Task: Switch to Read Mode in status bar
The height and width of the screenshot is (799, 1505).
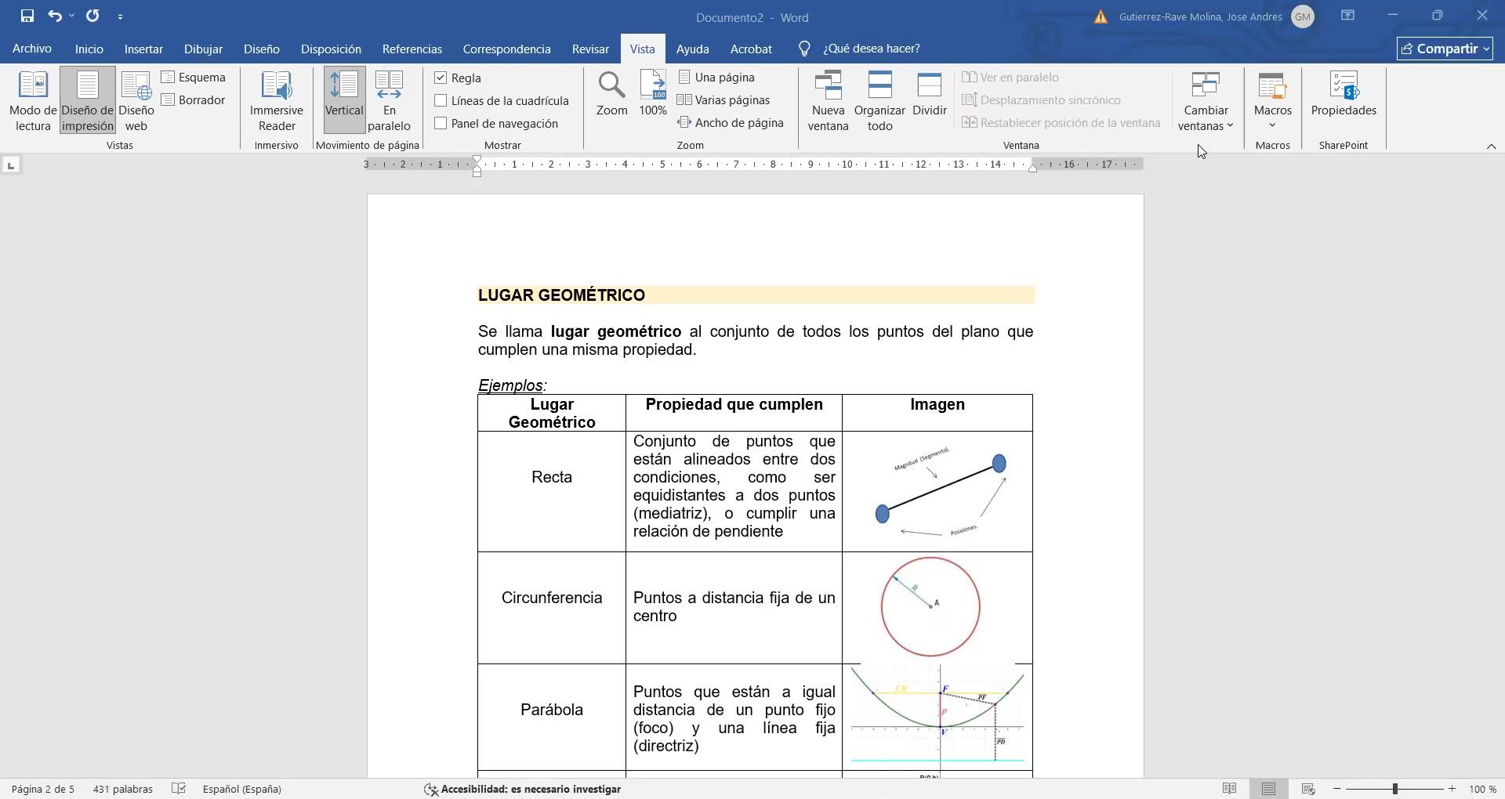Action: tap(1229, 789)
